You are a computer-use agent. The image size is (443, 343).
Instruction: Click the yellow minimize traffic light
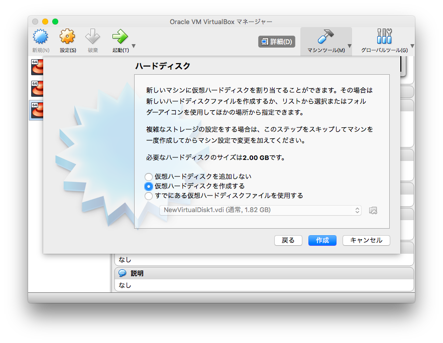[x=45, y=22]
